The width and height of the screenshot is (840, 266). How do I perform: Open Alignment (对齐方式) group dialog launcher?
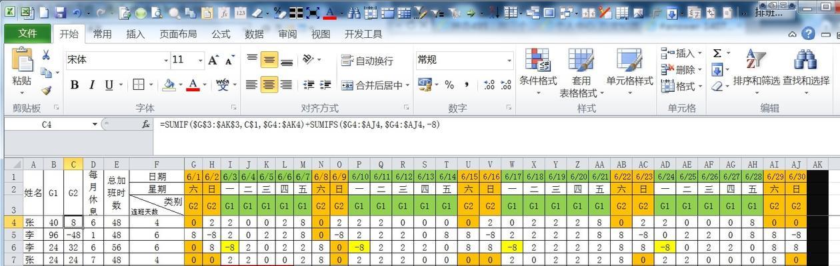[x=406, y=108]
